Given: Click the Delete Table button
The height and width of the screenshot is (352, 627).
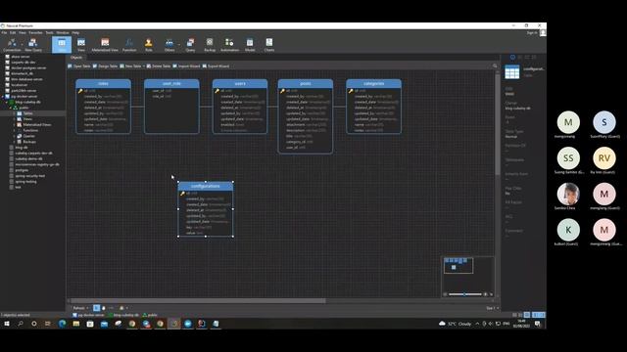Looking at the screenshot, I should coord(159,66).
